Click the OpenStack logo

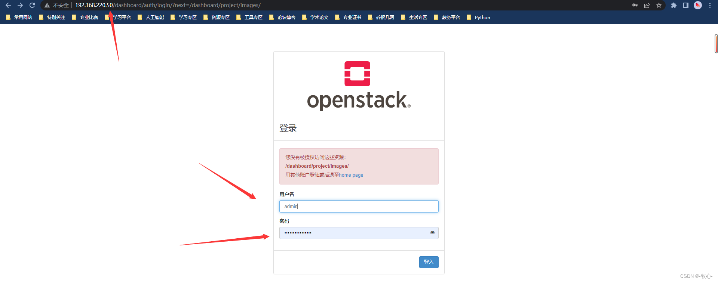click(x=359, y=86)
